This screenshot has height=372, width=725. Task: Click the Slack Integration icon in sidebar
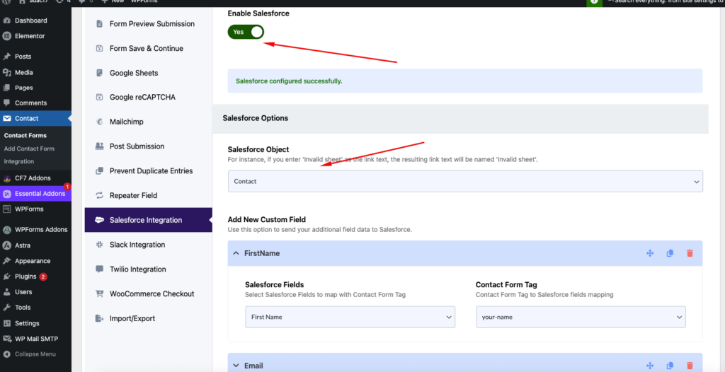(x=98, y=245)
